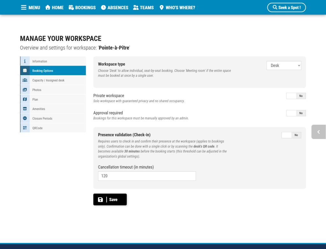Open the MENU navigation label

pyautogui.click(x=34, y=8)
